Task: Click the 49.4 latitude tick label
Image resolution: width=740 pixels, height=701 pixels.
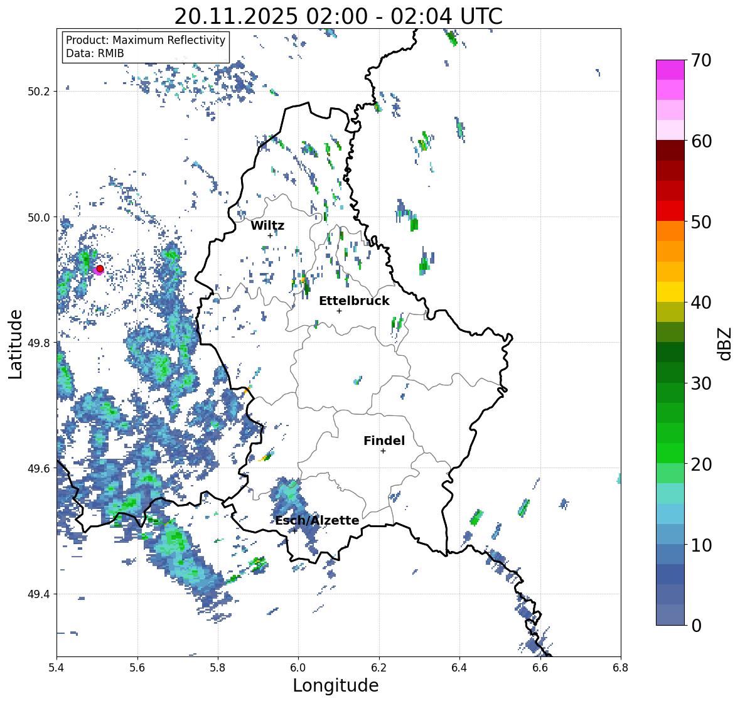Action: [x=39, y=594]
